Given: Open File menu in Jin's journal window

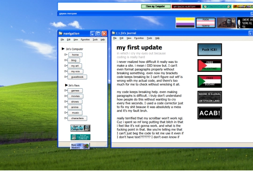Looking at the screenshot, I should click(115, 38).
